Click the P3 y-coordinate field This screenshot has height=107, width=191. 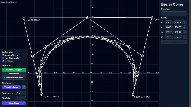[x=178, y=37]
